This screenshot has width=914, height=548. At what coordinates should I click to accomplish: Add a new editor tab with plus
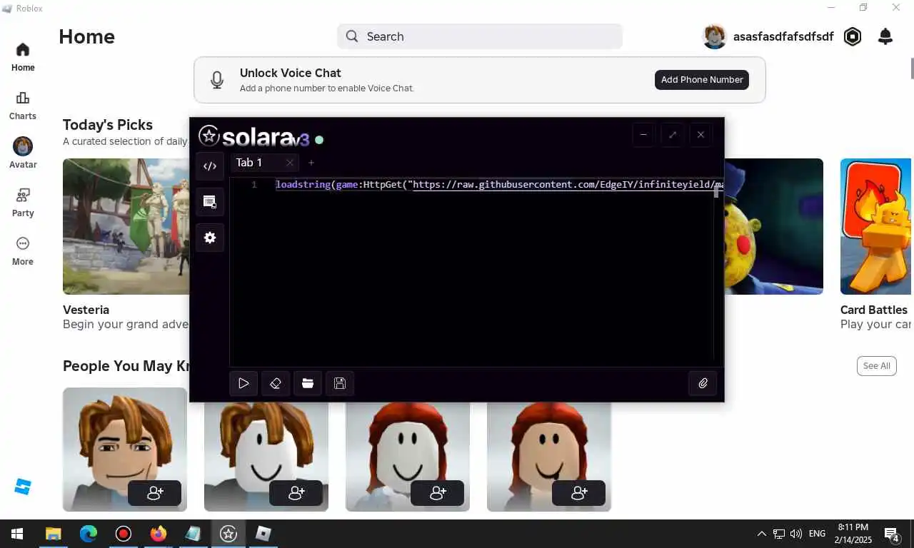311,163
